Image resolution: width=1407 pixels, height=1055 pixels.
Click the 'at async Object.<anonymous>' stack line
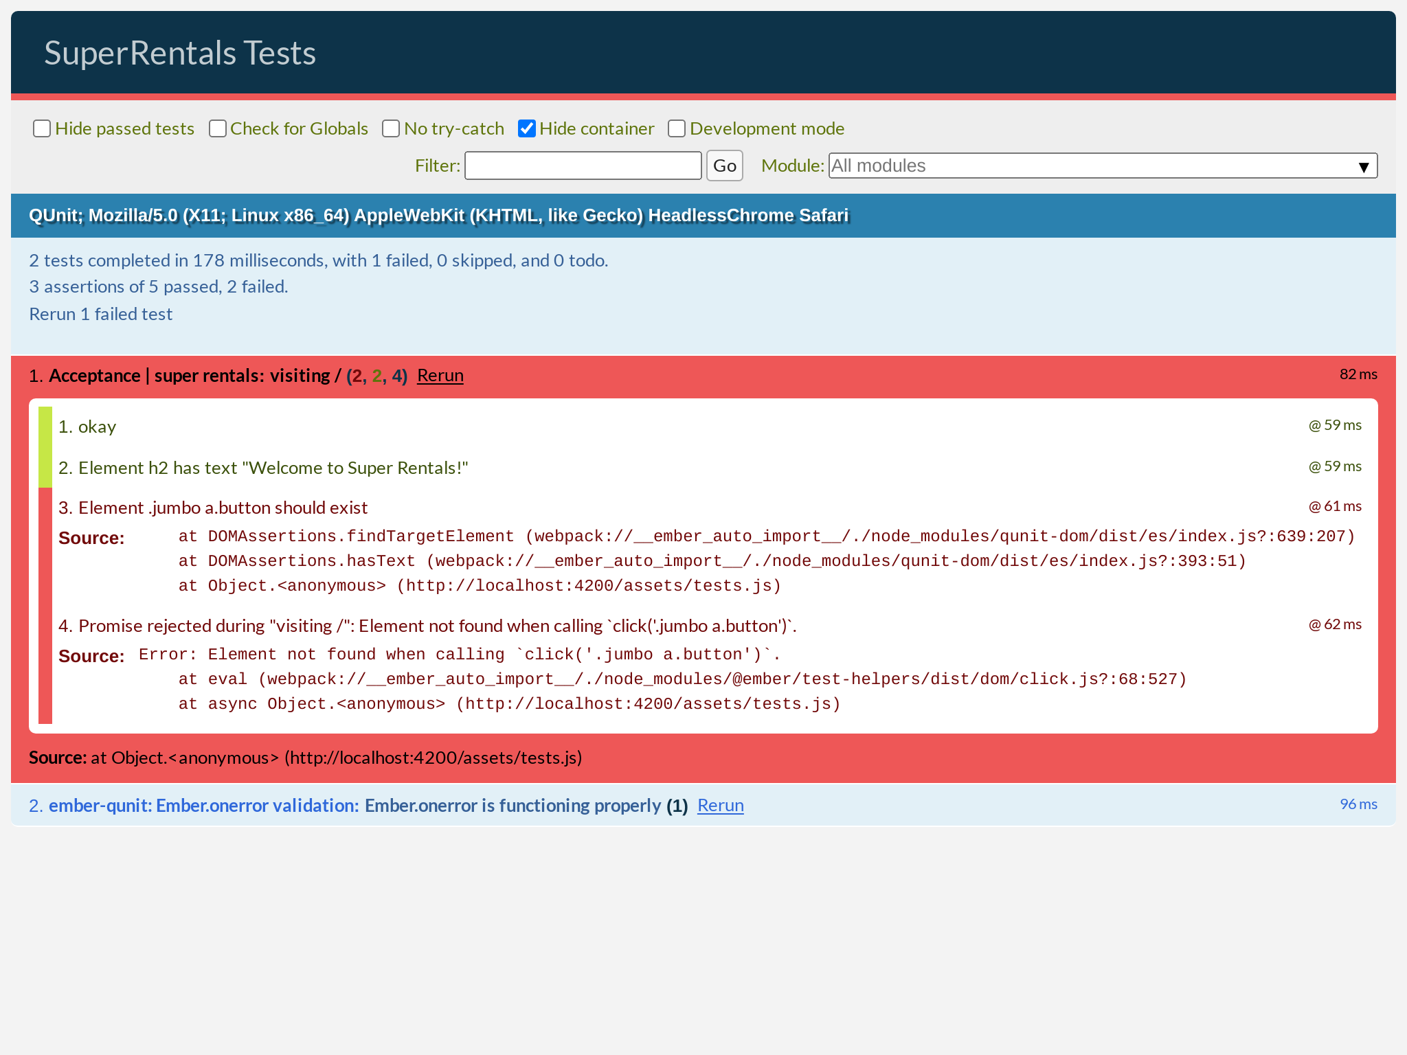click(x=510, y=704)
